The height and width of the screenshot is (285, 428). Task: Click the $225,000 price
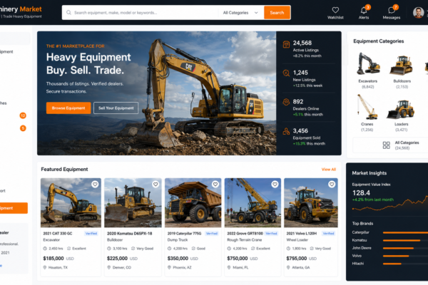pyautogui.click(x=117, y=258)
